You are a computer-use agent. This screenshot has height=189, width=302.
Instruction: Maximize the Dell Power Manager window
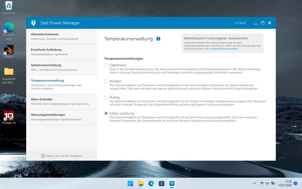pos(263,23)
